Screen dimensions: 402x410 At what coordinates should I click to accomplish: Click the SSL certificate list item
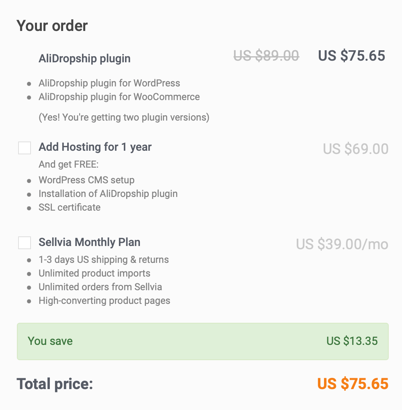pos(69,207)
